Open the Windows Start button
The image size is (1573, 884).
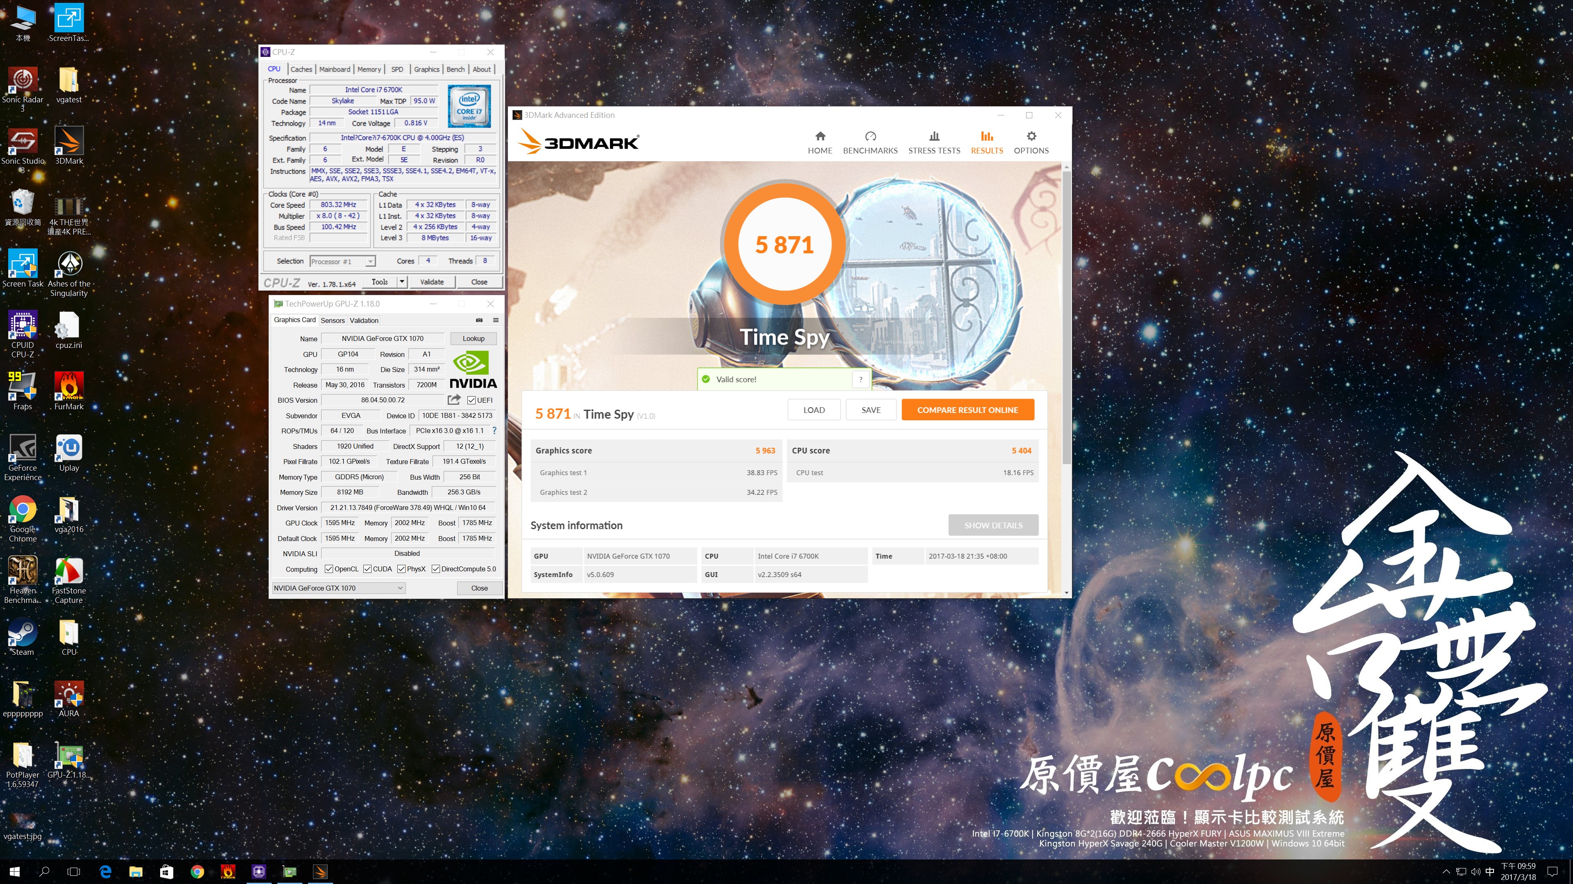(x=15, y=872)
